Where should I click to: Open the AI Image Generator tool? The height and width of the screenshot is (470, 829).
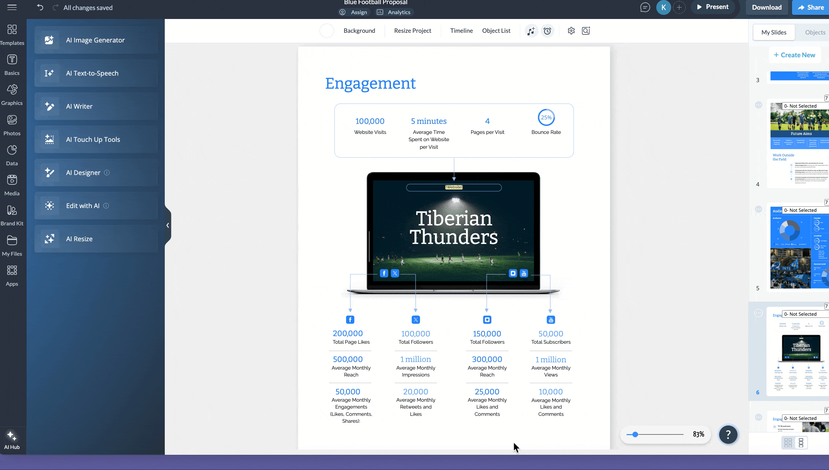point(95,40)
